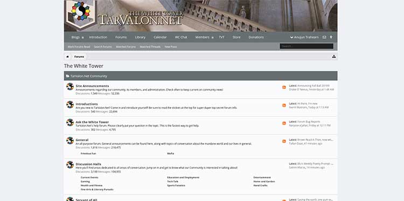Expand the Members menu arrow
This screenshot has width=404, height=201.
[x=212, y=38]
